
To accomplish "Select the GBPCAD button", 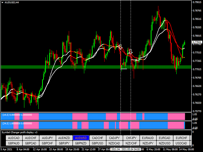I will coord(31,143).
